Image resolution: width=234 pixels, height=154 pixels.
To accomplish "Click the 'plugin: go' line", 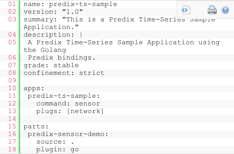I will [58, 150].
